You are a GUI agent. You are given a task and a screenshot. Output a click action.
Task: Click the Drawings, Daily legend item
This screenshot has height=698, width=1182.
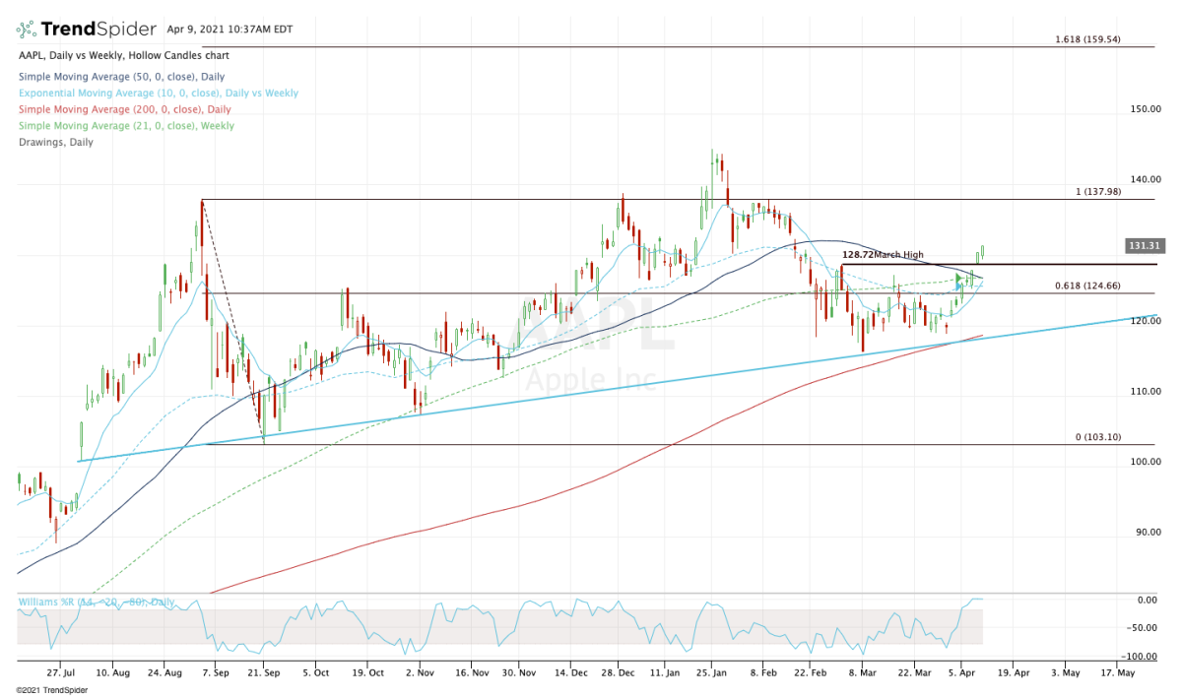(x=57, y=142)
